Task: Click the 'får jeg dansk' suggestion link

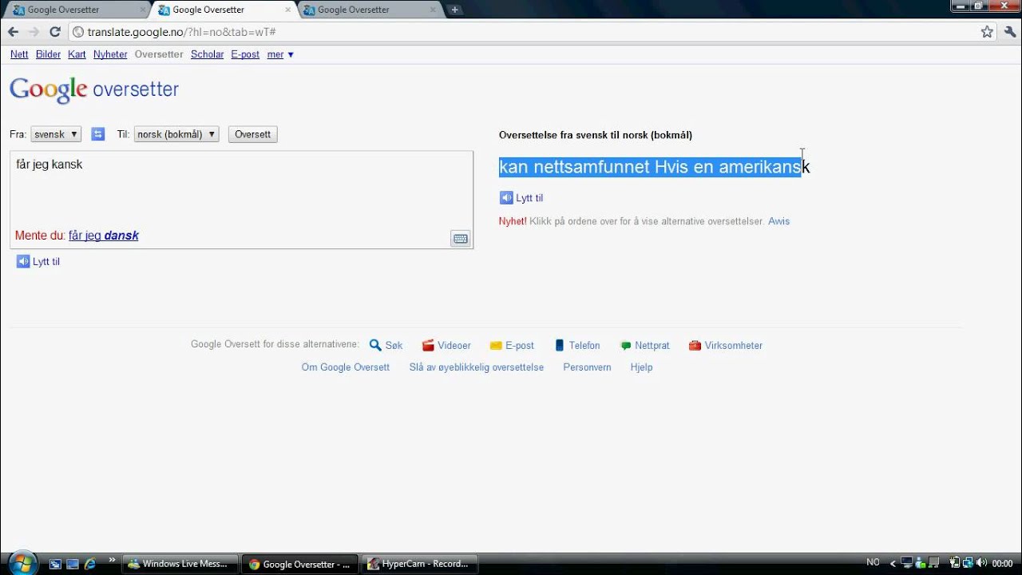Action: click(x=104, y=236)
